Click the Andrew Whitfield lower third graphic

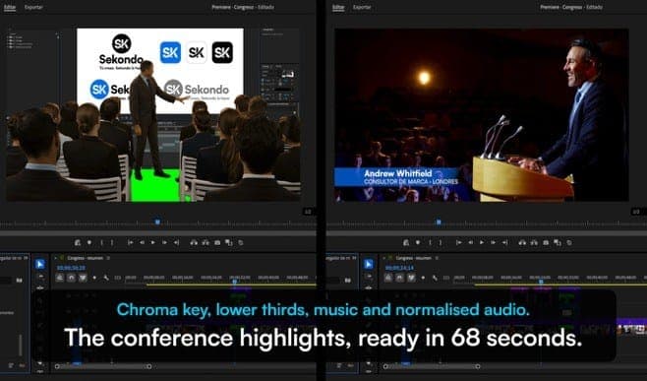397,177
